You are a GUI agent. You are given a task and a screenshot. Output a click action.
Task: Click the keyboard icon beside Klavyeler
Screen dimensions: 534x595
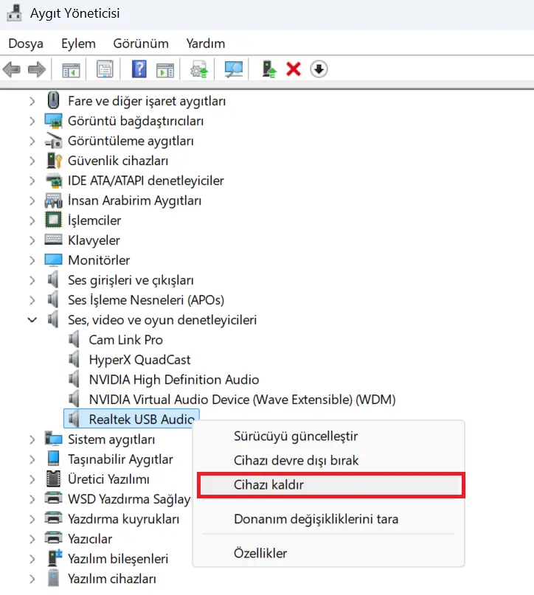click(53, 240)
